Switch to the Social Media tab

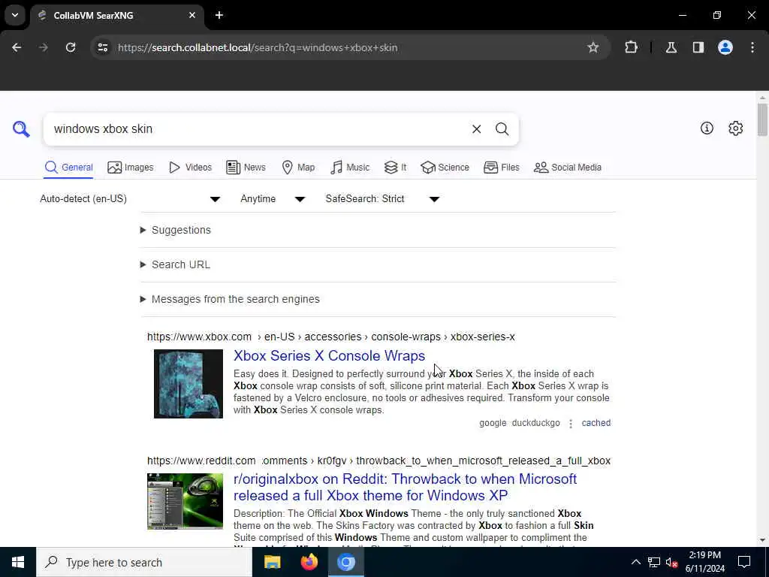pyautogui.click(x=568, y=168)
